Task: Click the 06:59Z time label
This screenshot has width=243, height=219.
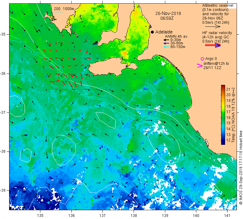Action: tap(167, 18)
